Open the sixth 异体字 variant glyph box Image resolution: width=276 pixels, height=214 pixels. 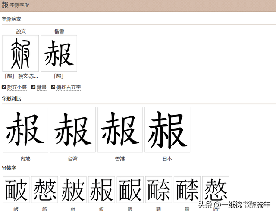[159, 190]
